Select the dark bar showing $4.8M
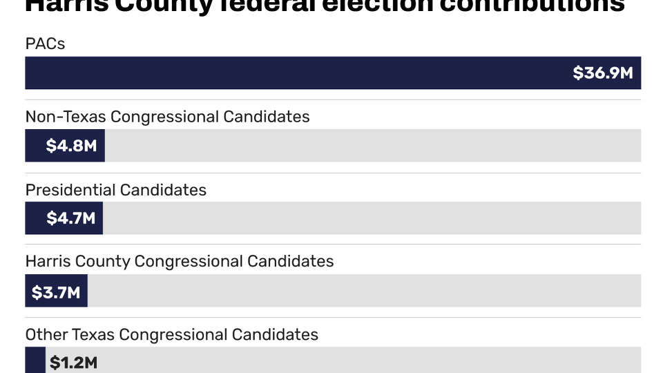The width and height of the screenshot is (663, 373). [x=65, y=146]
